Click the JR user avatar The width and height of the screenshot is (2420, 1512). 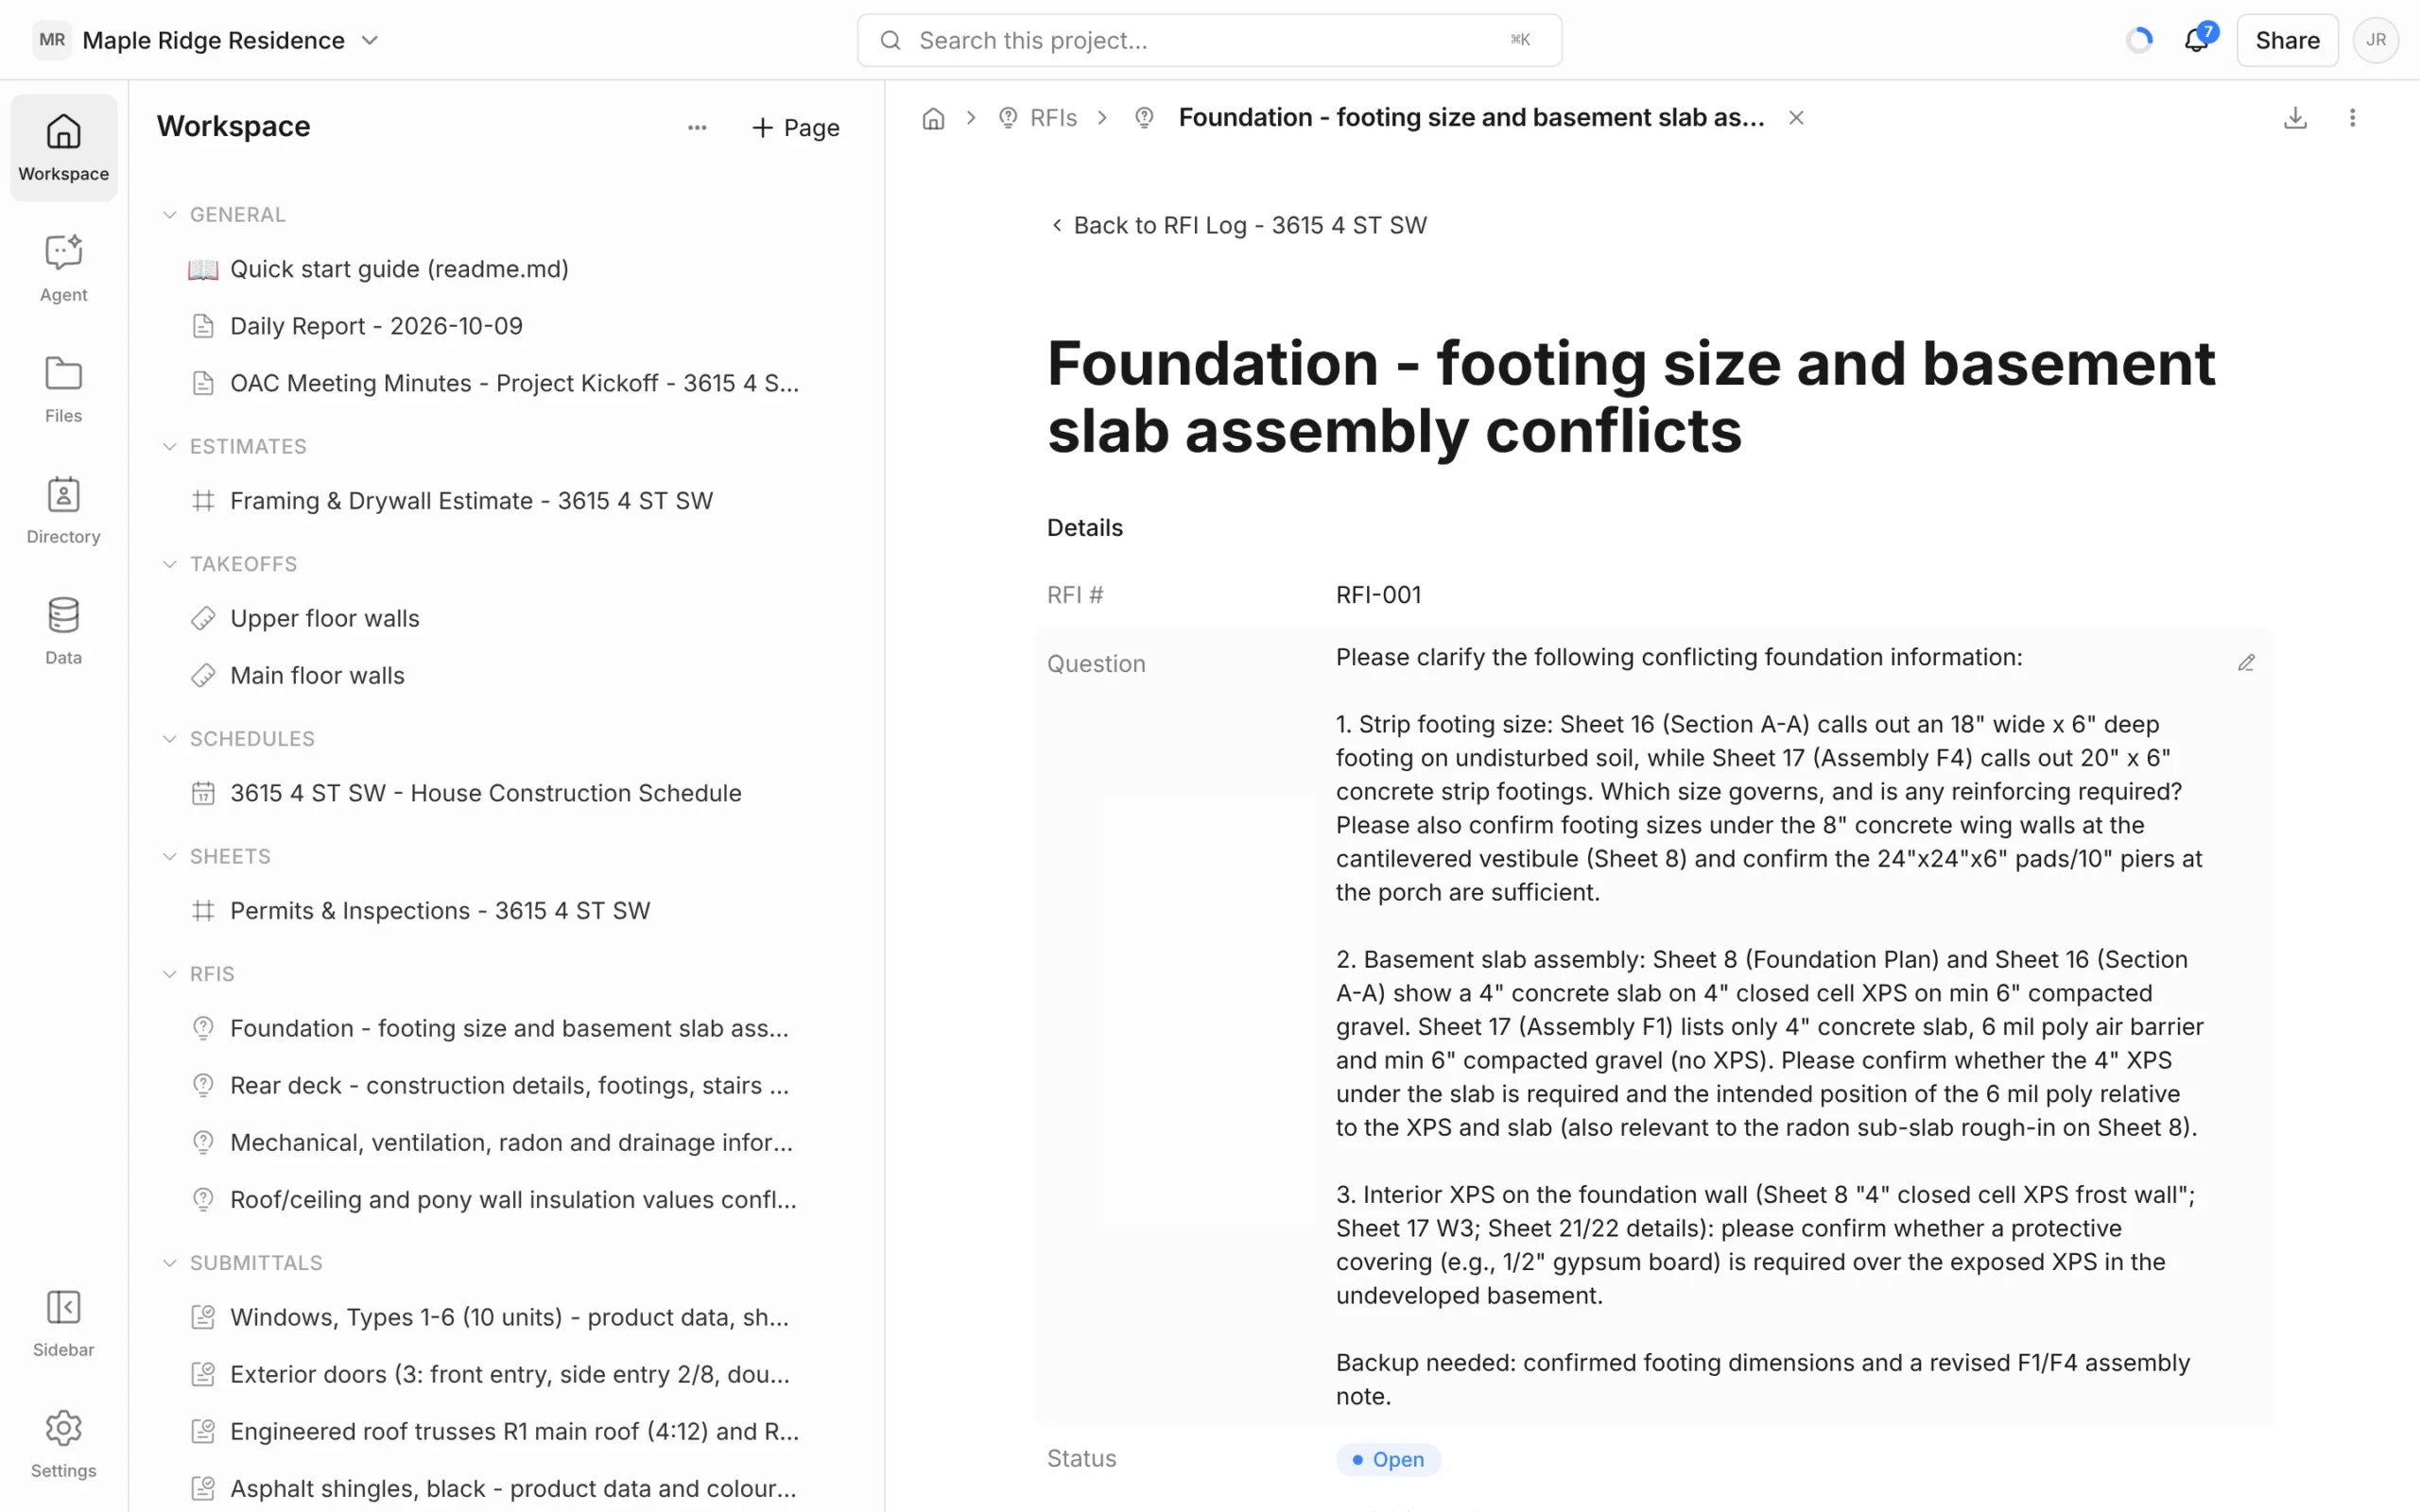(2376, 40)
